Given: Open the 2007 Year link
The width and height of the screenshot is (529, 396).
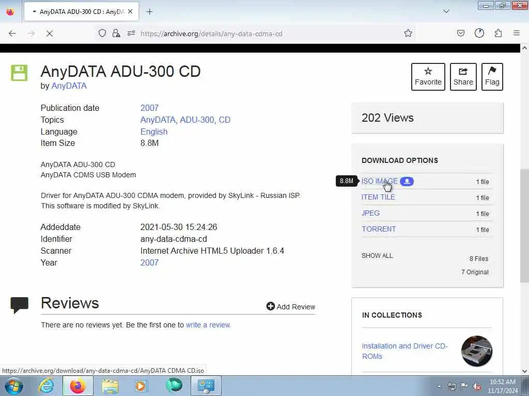Looking at the screenshot, I should [x=149, y=262].
